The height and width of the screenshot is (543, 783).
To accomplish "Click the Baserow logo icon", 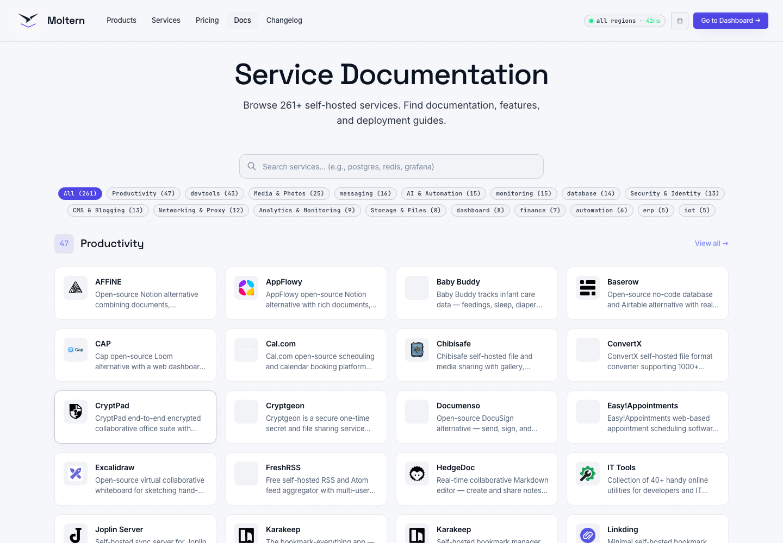I will [x=588, y=288].
